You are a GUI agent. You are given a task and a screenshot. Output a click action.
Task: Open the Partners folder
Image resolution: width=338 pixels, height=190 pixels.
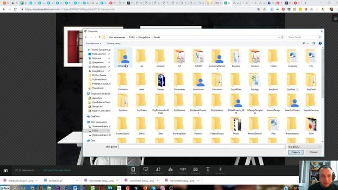point(198,126)
